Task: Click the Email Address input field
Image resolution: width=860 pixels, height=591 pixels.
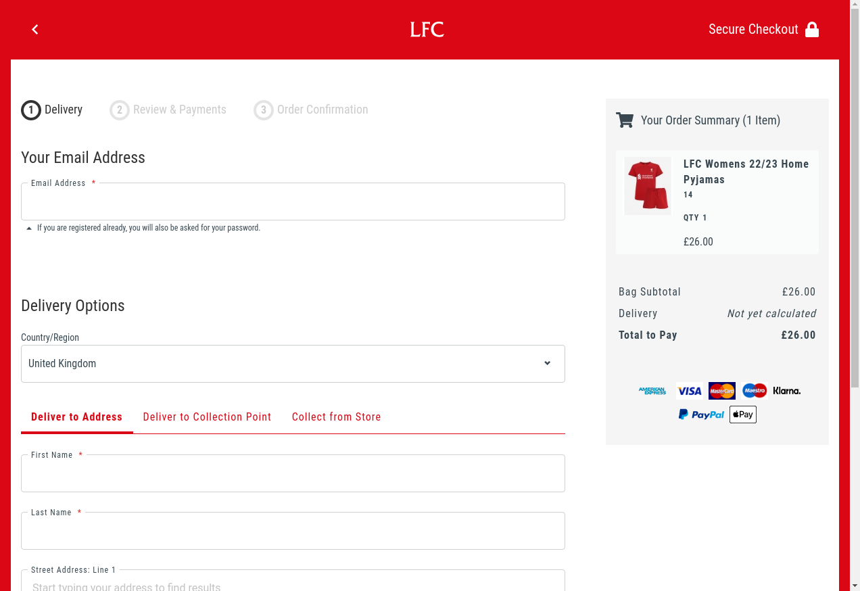Action: click(x=293, y=203)
